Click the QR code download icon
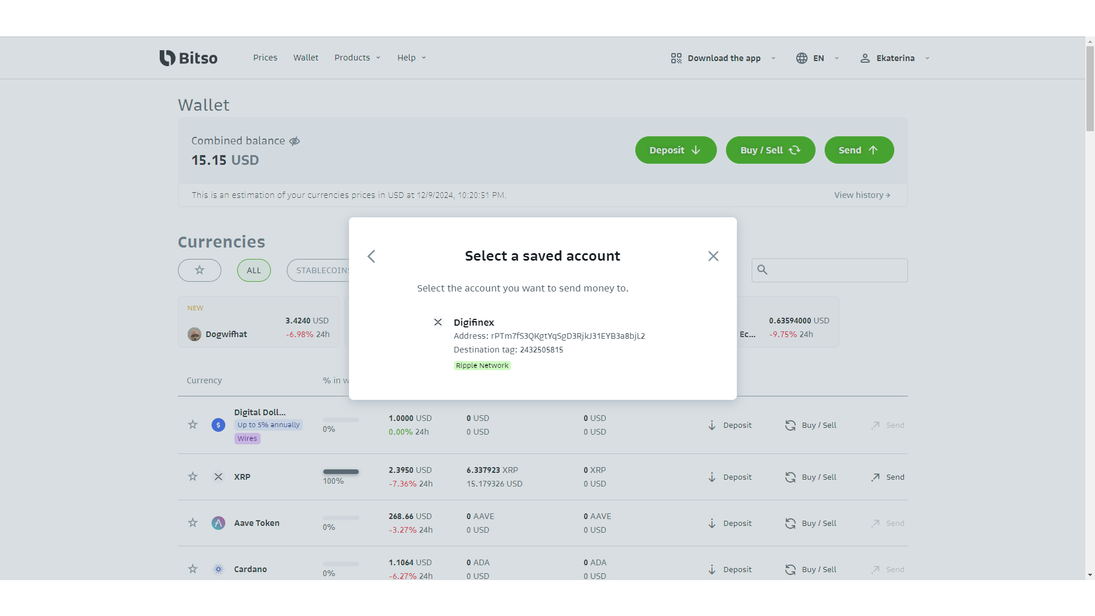 [676, 58]
